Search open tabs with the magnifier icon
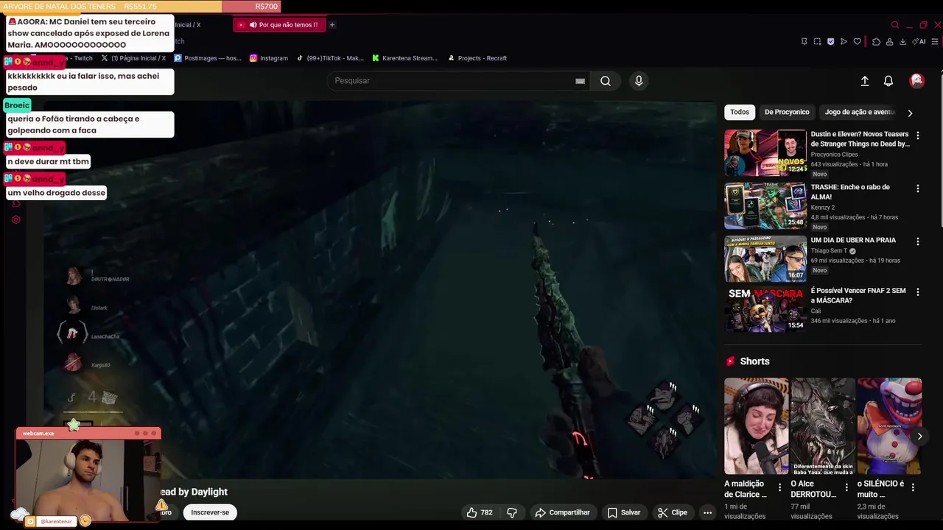The image size is (943, 530). pos(894,25)
